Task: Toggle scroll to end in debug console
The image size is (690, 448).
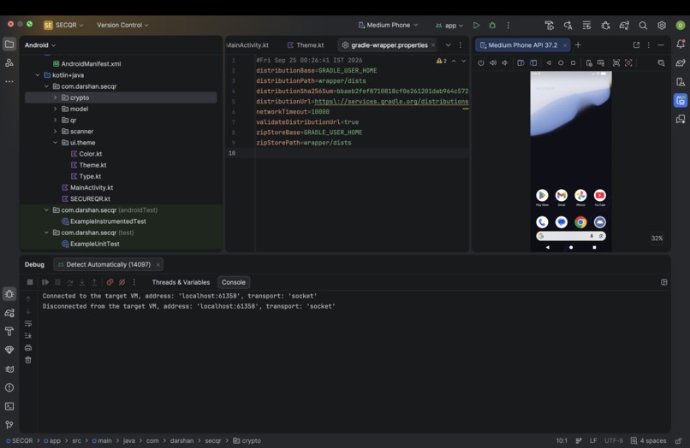Action: pos(28,335)
